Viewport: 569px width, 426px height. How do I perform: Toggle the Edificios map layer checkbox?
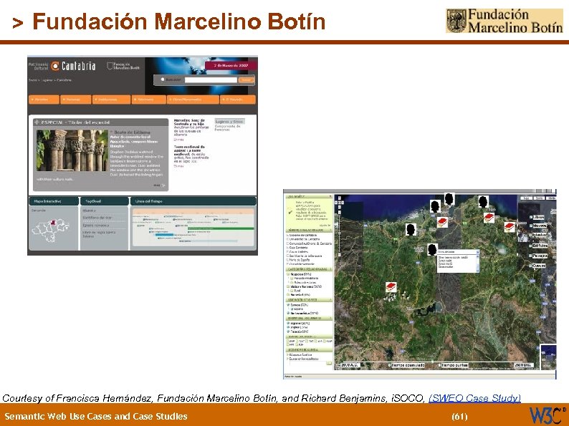coord(530,246)
